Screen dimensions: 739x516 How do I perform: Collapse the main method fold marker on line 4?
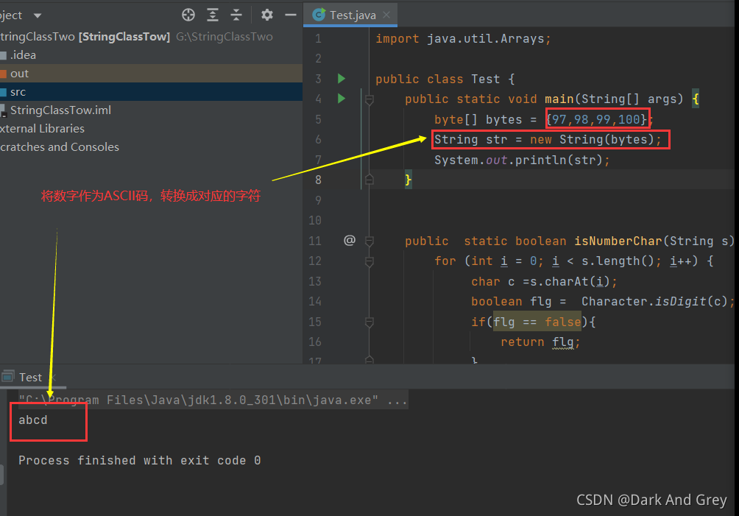[x=369, y=99]
